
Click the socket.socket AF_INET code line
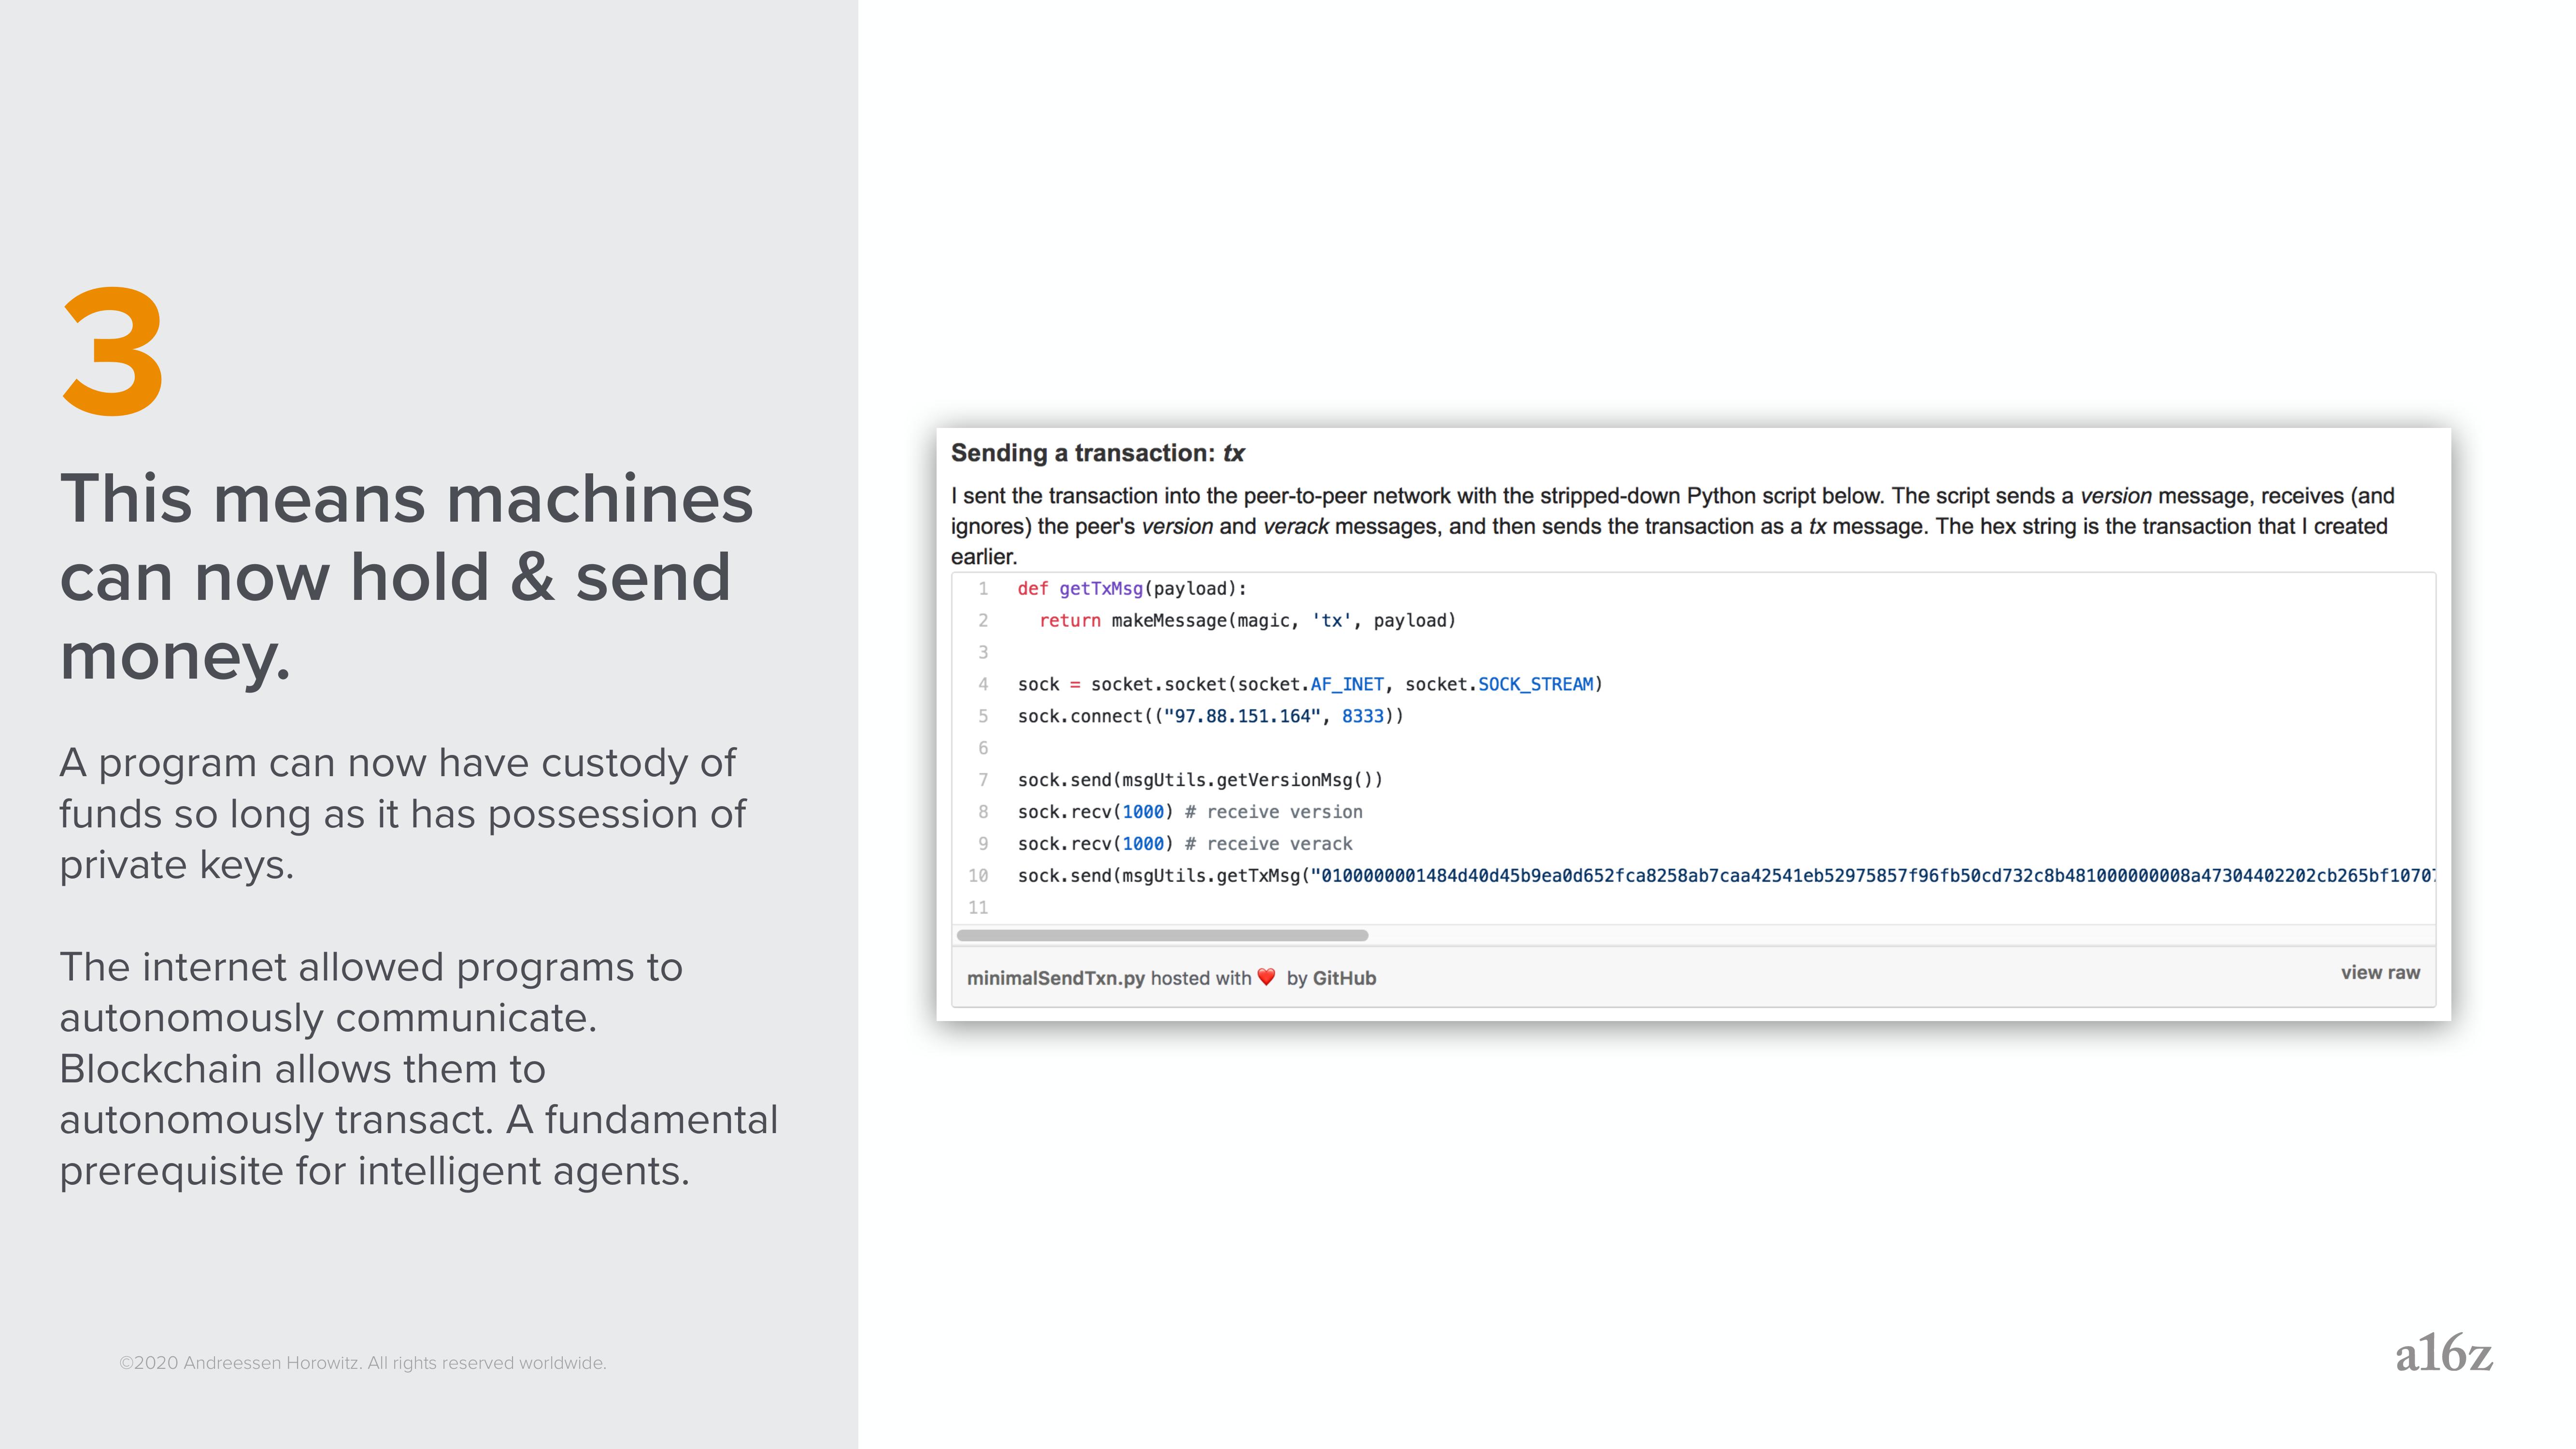[1310, 684]
